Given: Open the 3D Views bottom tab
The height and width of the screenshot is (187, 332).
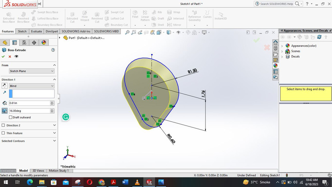Looking at the screenshot, I should tap(38, 170).
